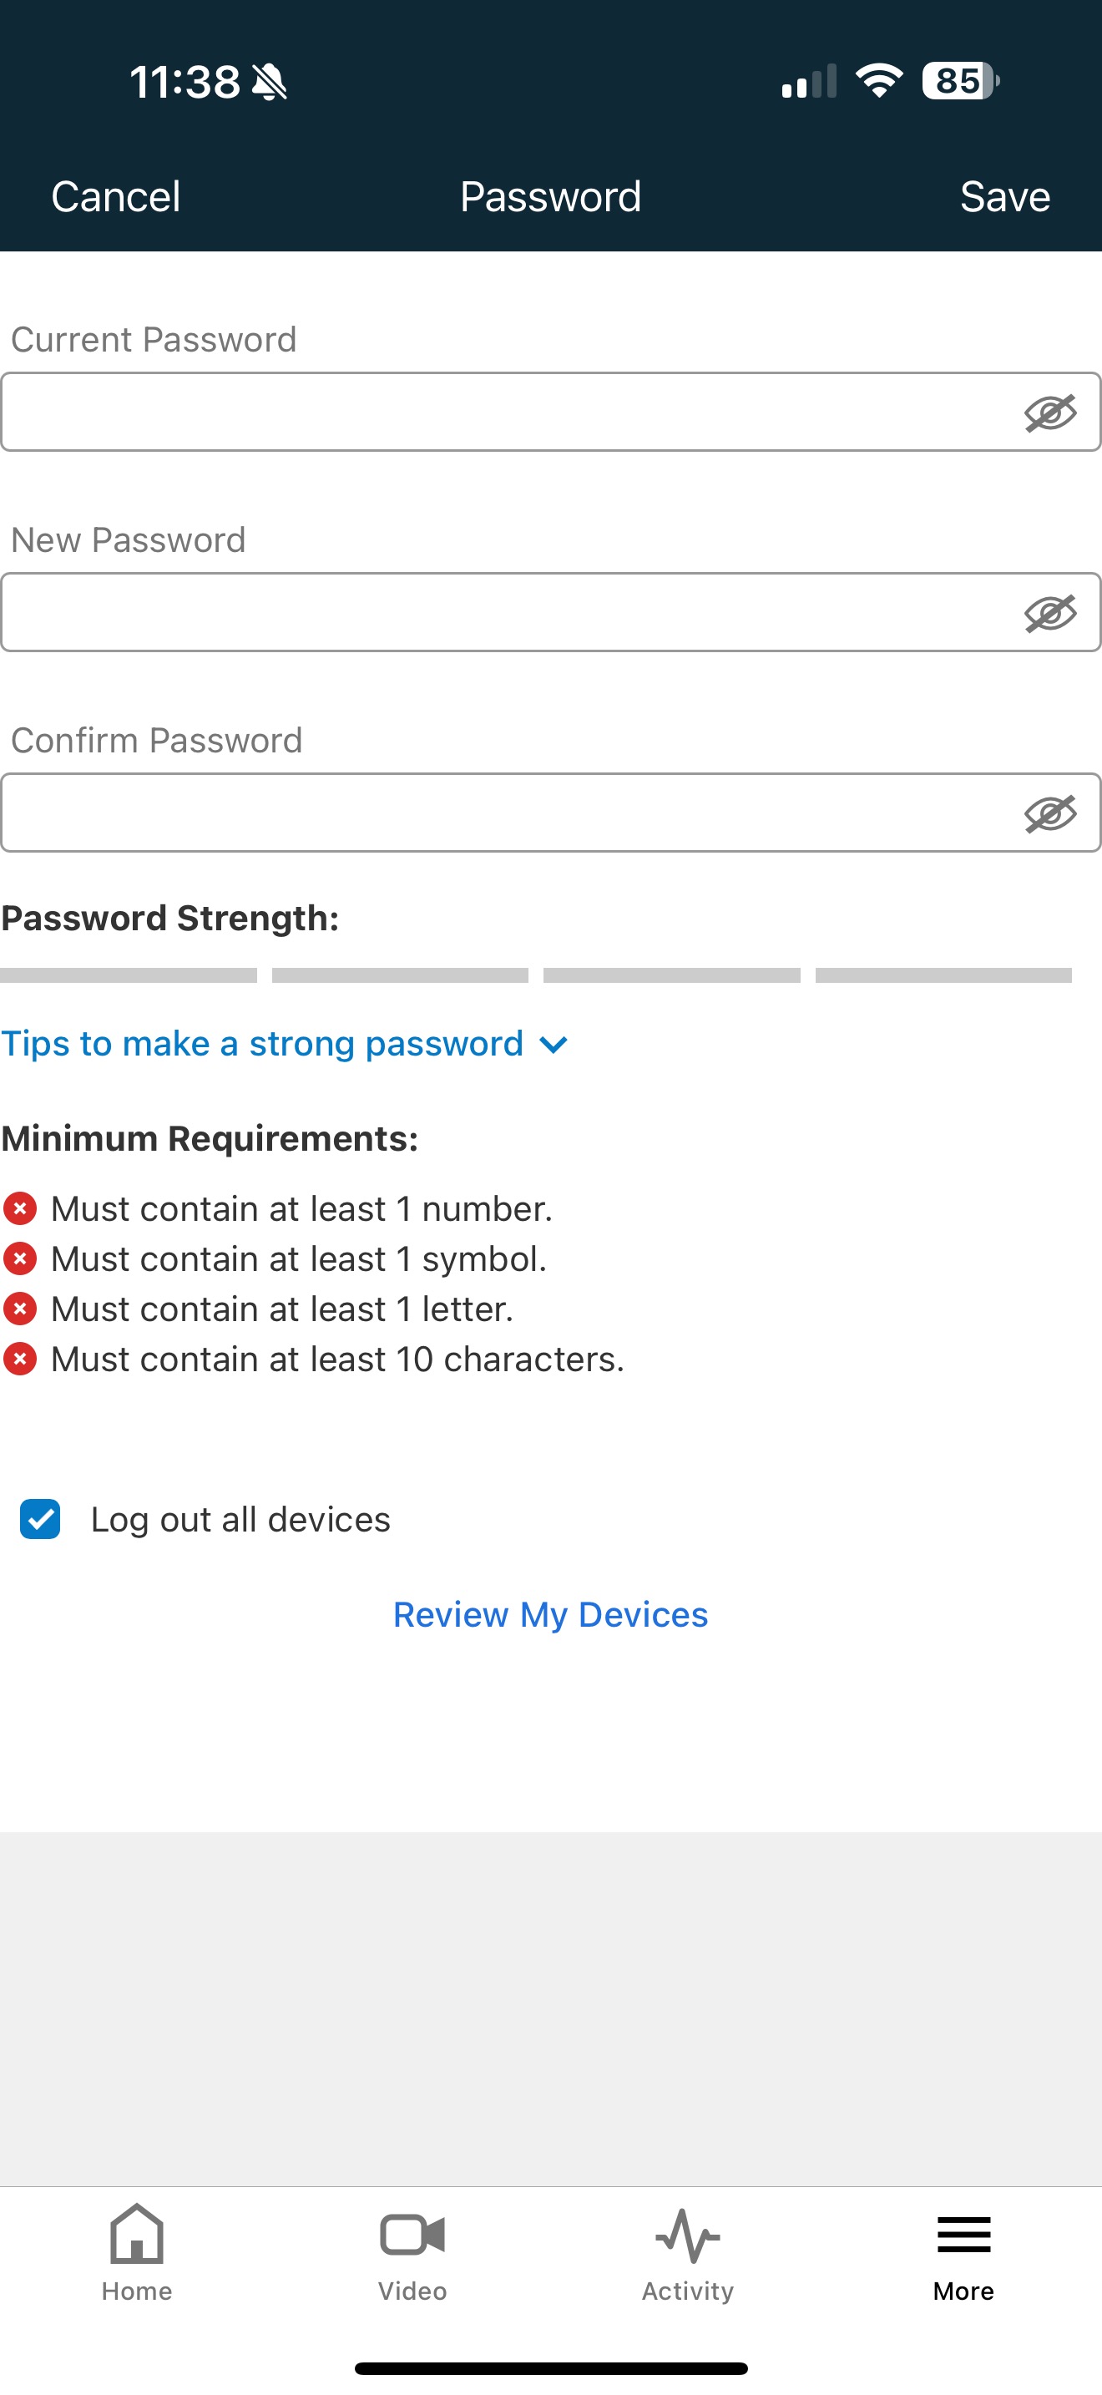The height and width of the screenshot is (2395, 1102).
Task: Tap the red X beside number requirement
Action: tap(19, 1208)
